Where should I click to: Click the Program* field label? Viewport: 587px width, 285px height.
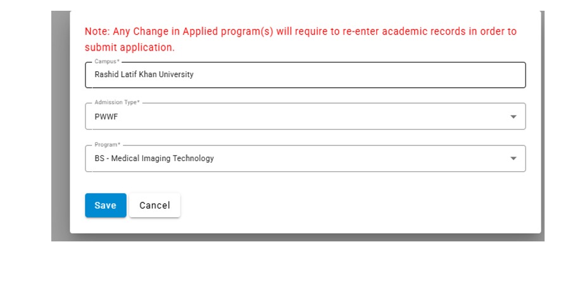[x=108, y=145]
